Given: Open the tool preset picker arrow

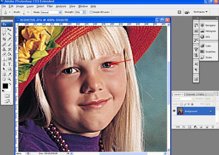Looking at the screenshot, I should point(10,12).
